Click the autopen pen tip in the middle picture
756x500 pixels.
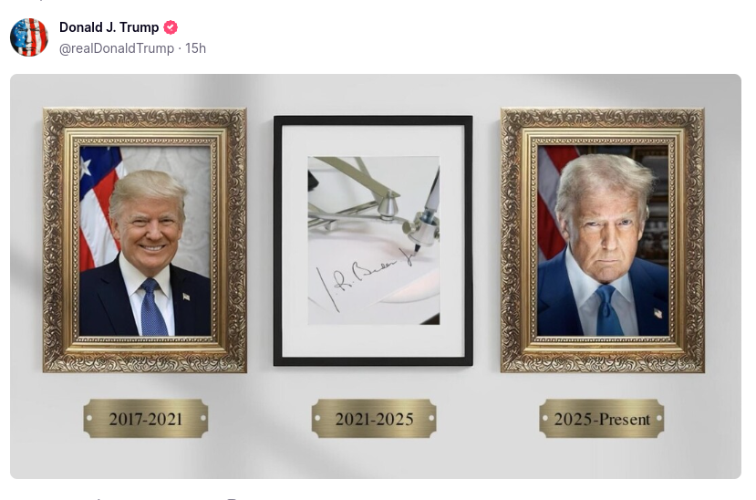click(417, 249)
